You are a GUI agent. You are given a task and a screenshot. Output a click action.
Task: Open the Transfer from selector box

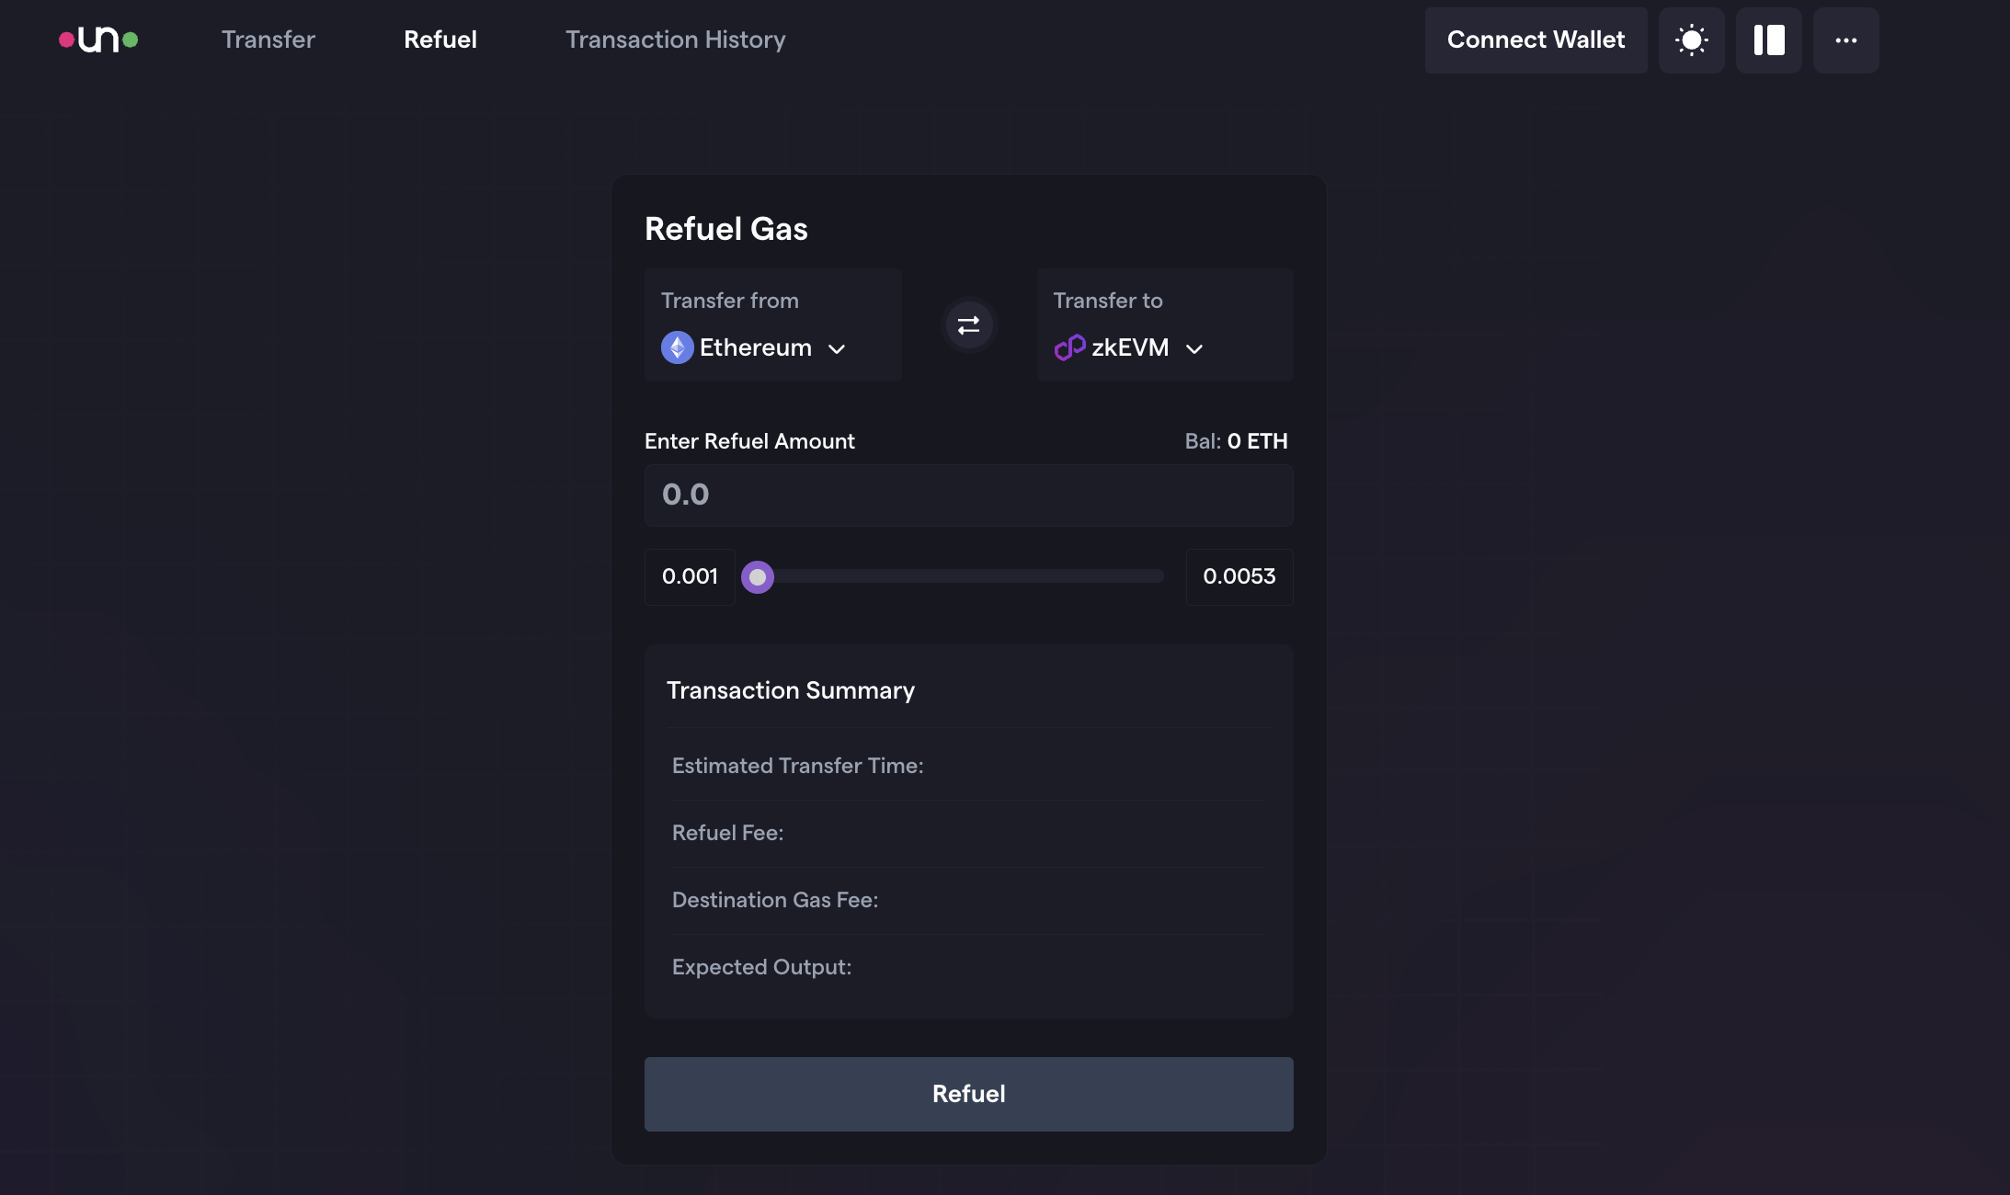coord(772,324)
